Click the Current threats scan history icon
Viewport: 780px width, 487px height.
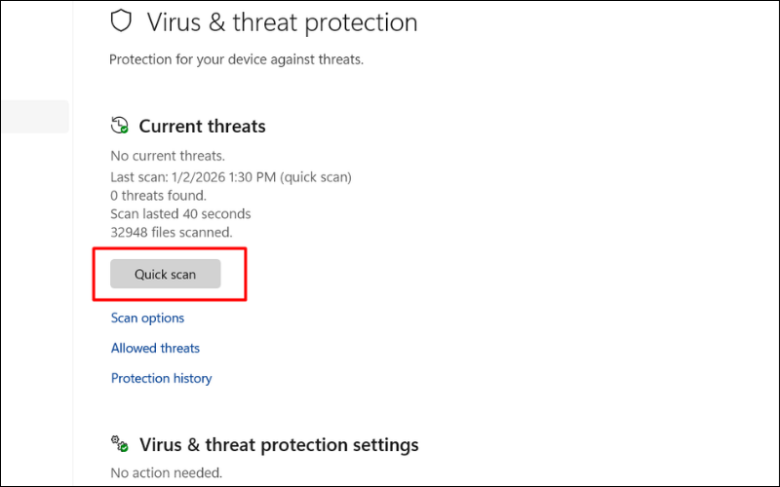point(119,126)
